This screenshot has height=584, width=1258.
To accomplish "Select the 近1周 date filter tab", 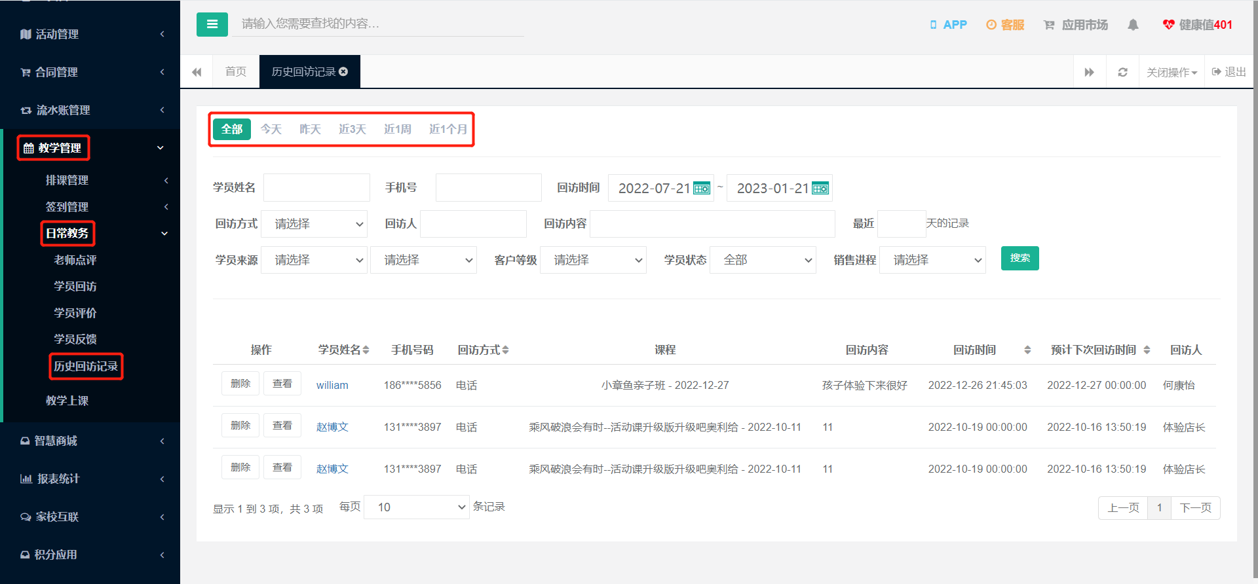I will pos(398,129).
